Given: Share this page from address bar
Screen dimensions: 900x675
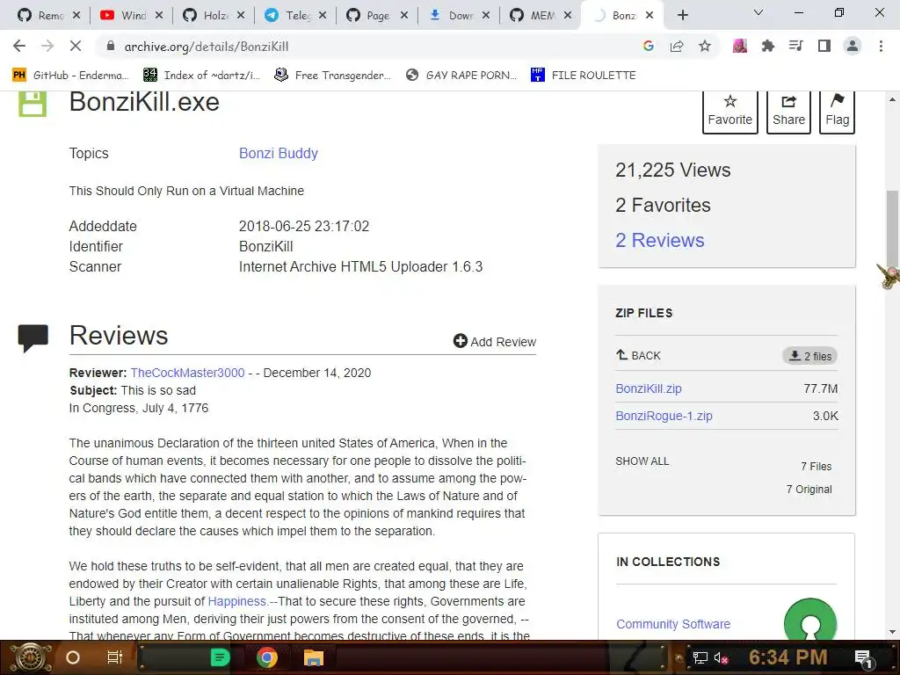Looking at the screenshot, I should 677,46.
